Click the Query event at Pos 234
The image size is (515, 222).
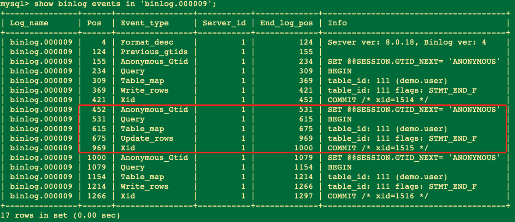point(133,71)
